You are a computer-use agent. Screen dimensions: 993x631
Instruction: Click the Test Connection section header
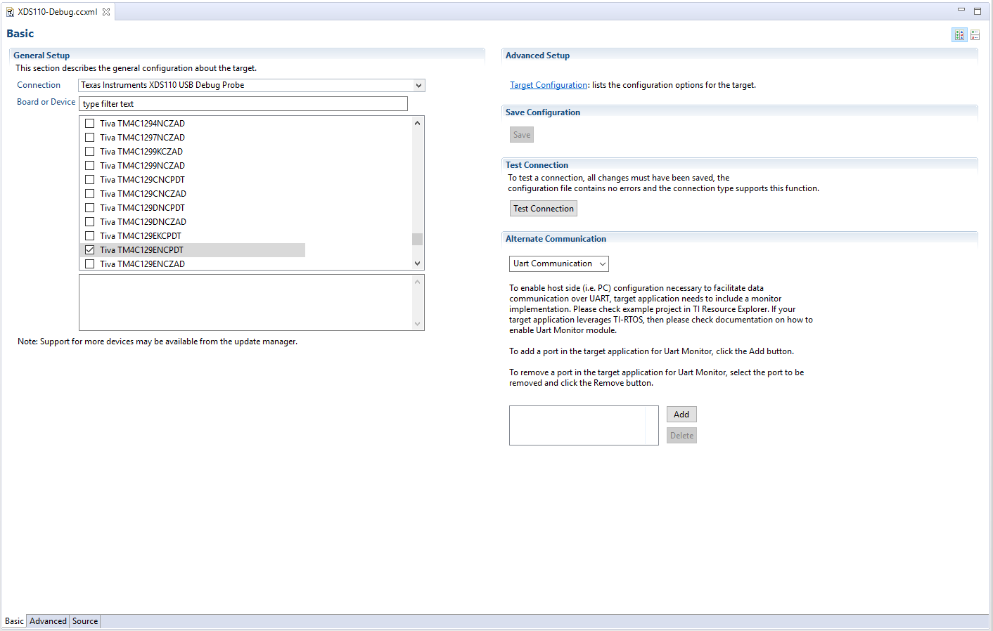click(537, 164)
